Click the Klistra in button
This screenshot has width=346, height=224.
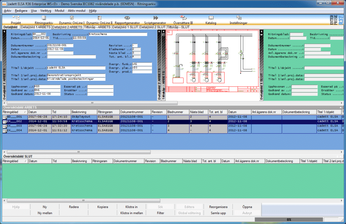(131, 207)
